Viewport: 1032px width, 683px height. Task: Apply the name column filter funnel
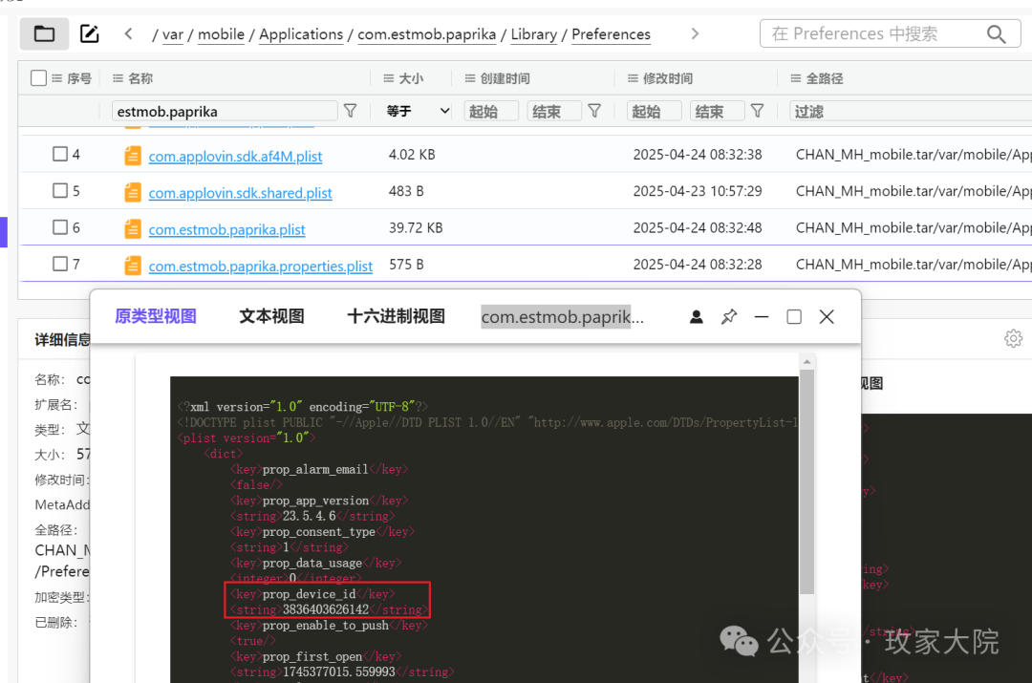click(350, 111)
